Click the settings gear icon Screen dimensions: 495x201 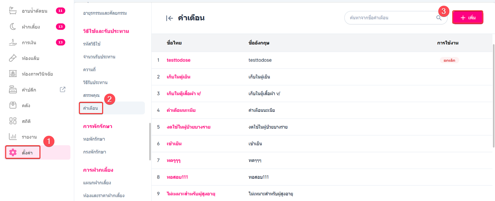[x=13, y=152]
